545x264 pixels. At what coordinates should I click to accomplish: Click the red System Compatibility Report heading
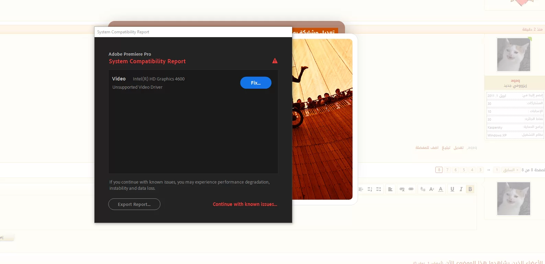147,61
